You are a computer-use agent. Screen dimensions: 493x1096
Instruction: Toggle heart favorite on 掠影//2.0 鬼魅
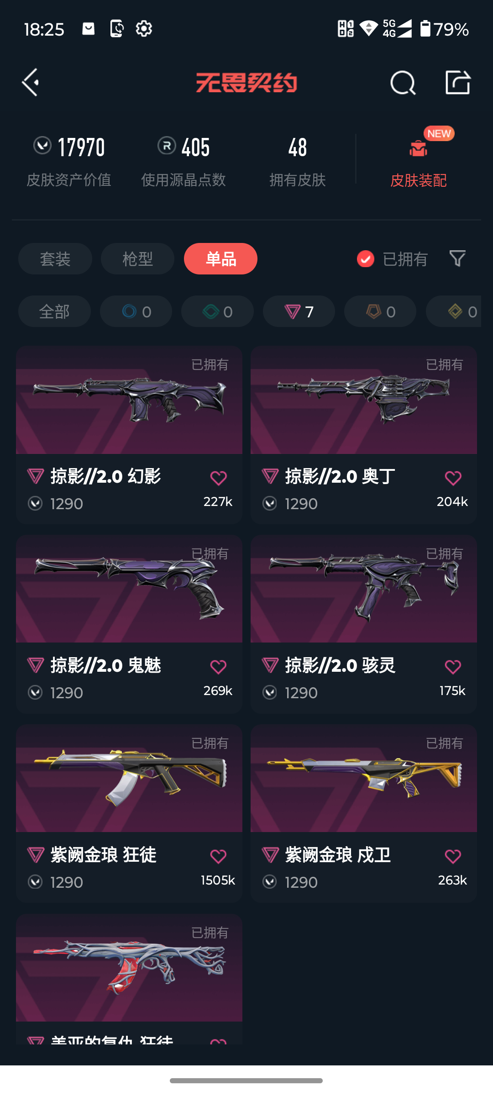pos(218,667)
